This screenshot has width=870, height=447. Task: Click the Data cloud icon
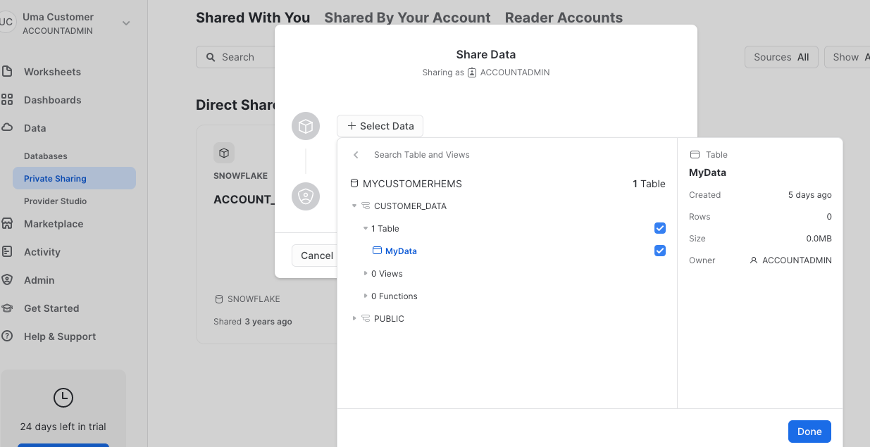(7, 128)
